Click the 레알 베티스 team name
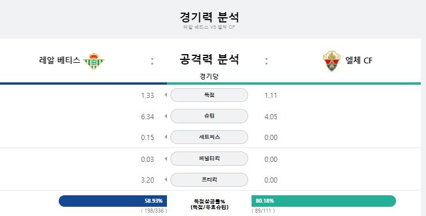The height and width of the screenshot is (216, 426). [59, 60]
